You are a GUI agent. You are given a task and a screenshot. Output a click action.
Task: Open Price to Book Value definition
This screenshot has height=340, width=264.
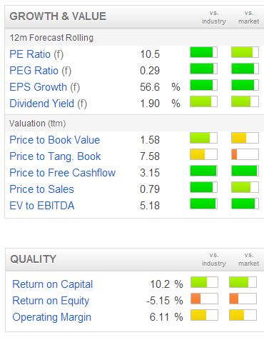(55, 140)
